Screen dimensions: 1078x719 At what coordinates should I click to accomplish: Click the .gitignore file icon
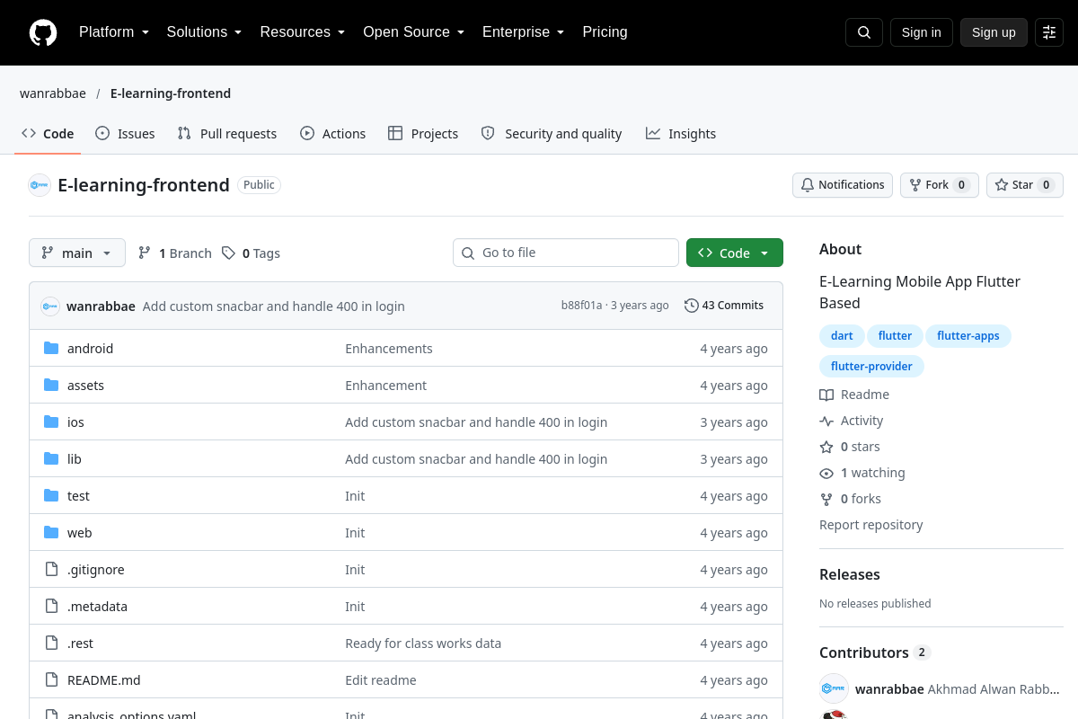click(x=51, y=570)
